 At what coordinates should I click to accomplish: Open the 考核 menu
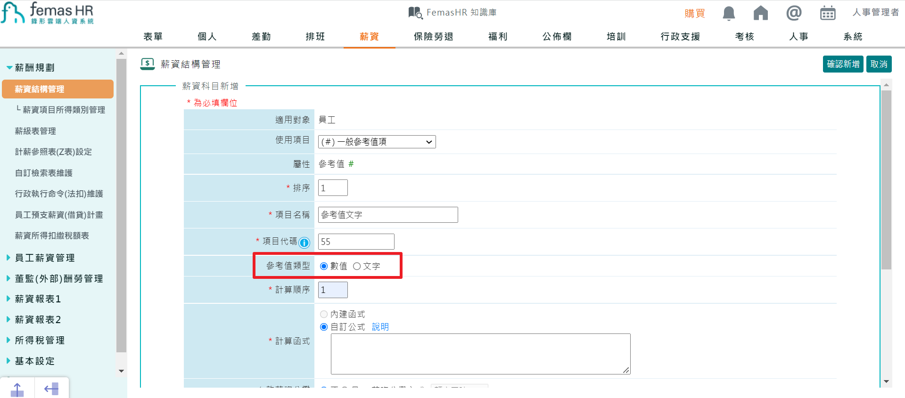[x=745, y=37]
